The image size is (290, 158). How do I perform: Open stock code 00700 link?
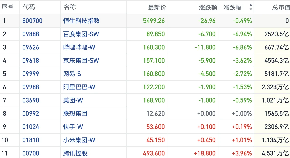tap(31, 153)
